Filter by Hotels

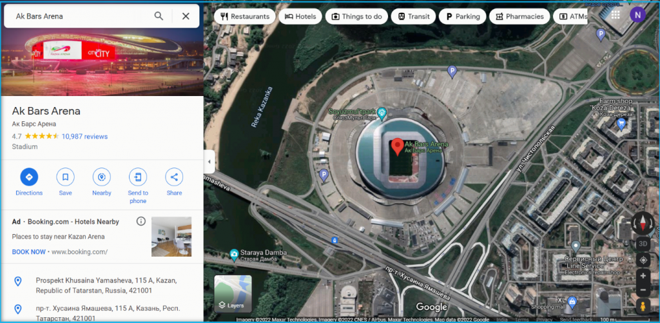[300, 16]
